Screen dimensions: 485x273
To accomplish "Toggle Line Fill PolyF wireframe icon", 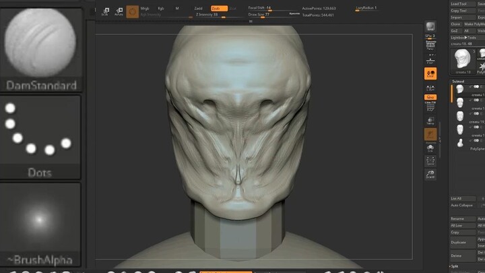I will [x=430, y=107].
